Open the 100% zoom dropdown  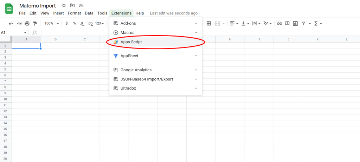52,24
